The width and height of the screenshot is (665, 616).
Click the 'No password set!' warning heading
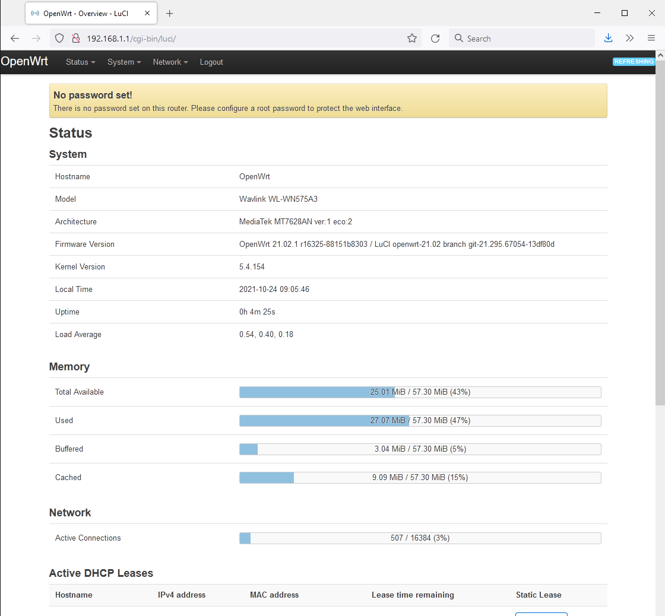tap(93, 95)
